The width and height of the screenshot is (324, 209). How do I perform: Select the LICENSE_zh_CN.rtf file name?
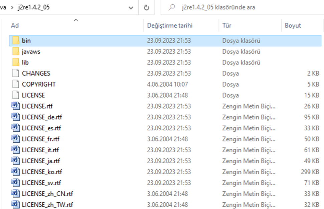[x=47, y=193]
